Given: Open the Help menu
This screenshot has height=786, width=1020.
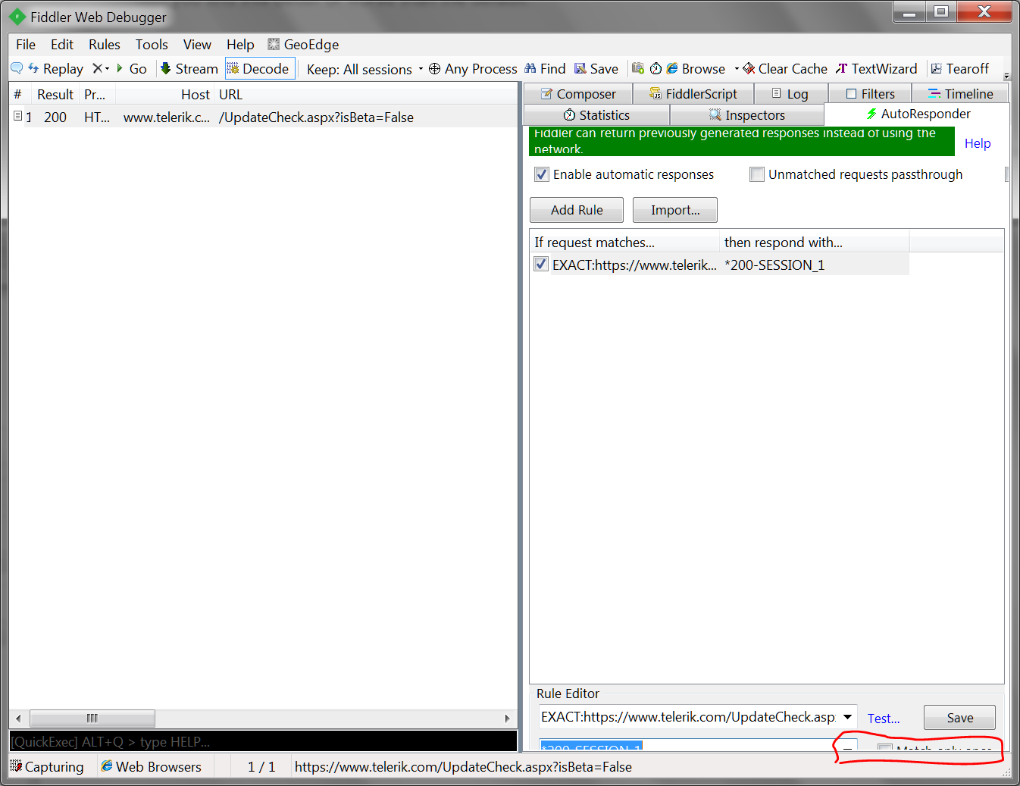Looking at the screenshot, I should [240, 45].
